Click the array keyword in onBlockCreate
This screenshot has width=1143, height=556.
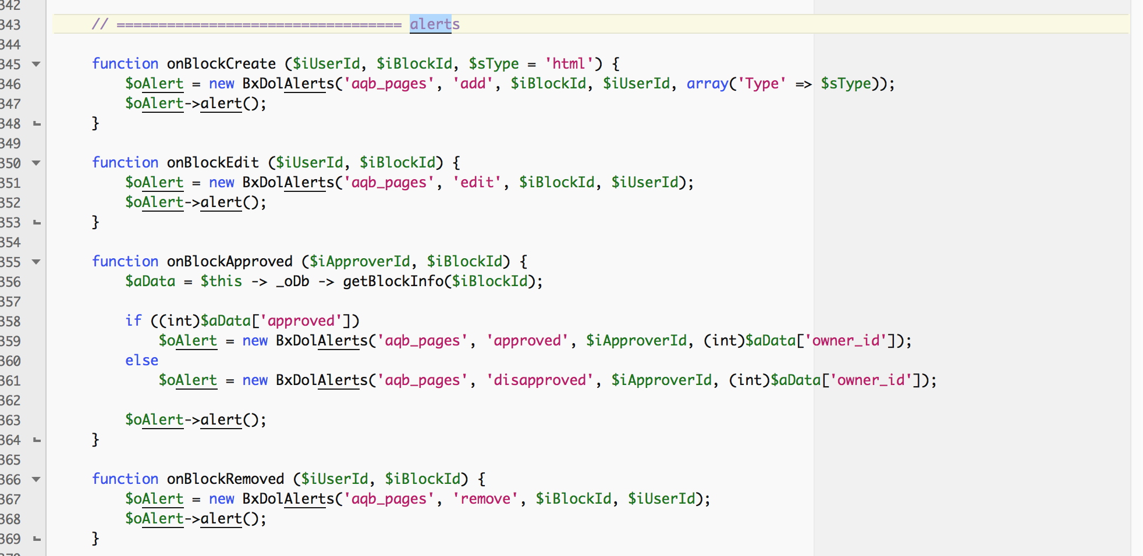pyautogui.click(x=707, y=84)
